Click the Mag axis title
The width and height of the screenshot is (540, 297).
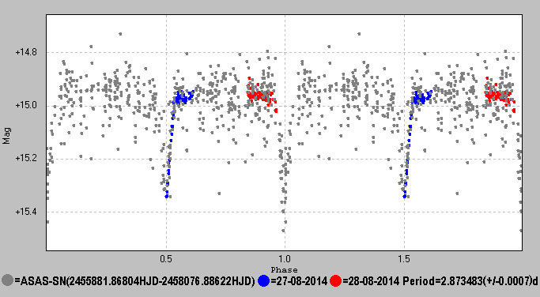(x=6, y=136)
